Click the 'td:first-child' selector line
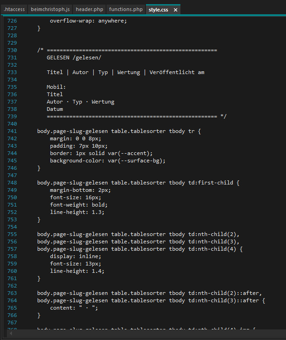 [138, 183]
